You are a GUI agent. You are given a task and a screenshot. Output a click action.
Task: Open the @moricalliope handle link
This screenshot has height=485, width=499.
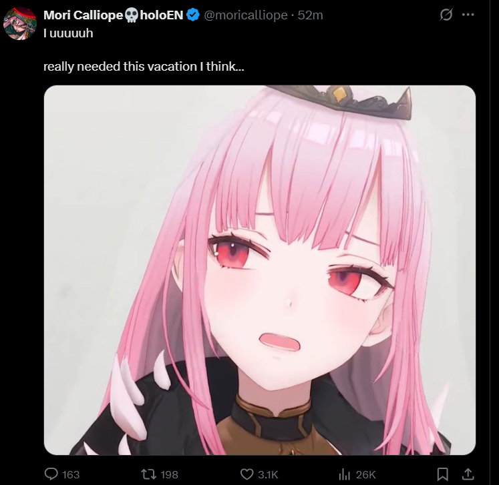245,15
